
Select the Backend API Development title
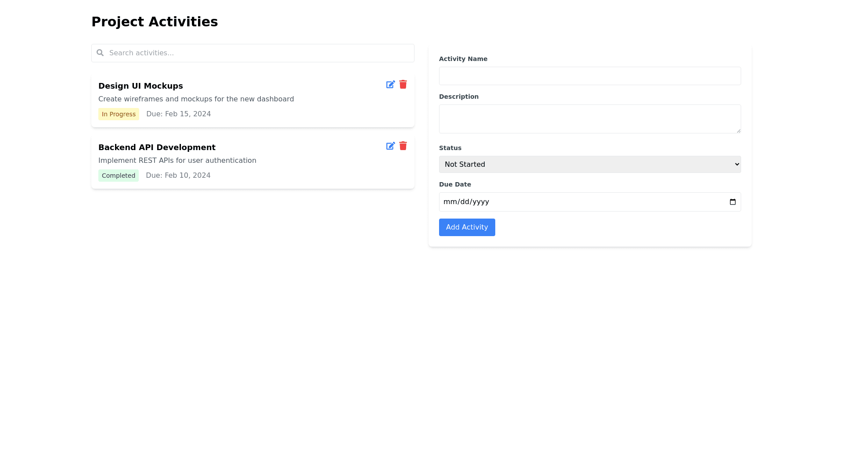(157, 147)
